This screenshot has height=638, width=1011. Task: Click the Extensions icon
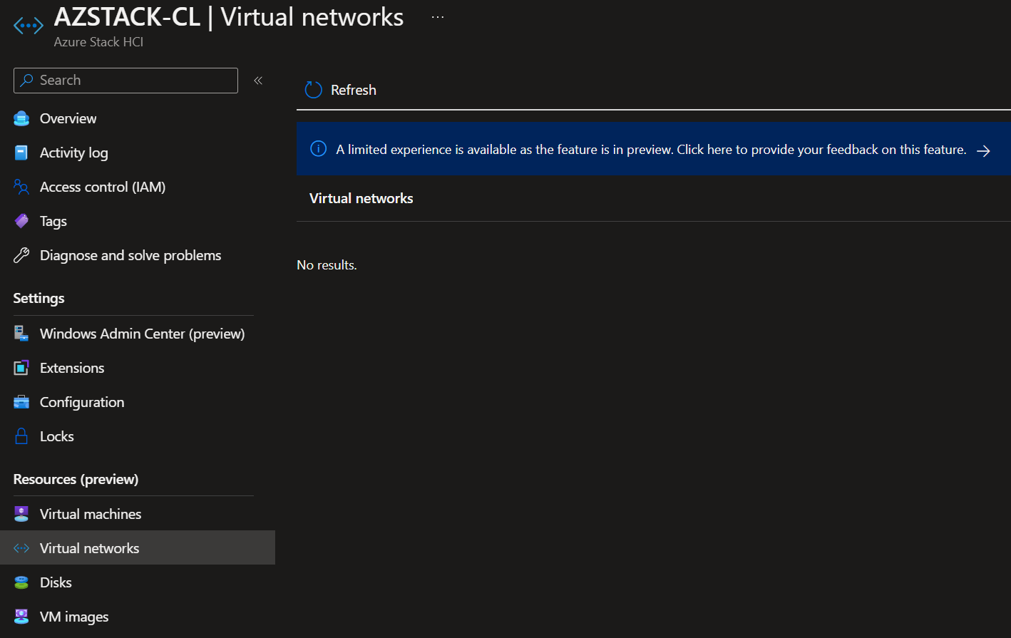click(x=21, y=367)
